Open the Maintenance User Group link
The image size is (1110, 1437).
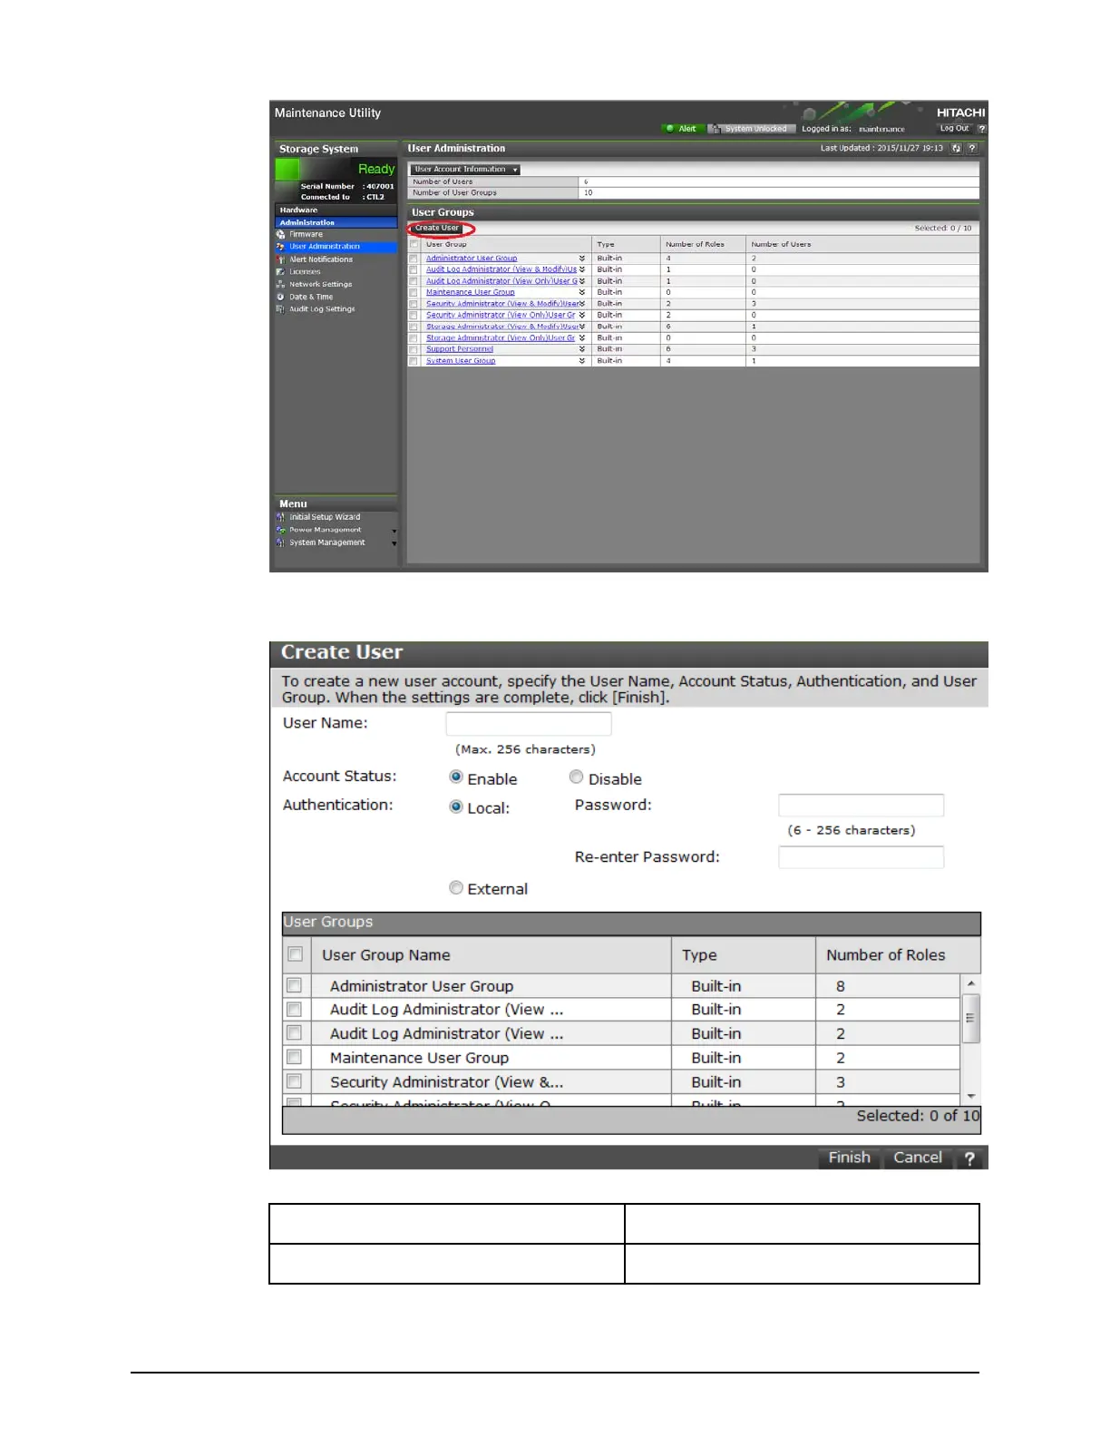coord(471,292)
